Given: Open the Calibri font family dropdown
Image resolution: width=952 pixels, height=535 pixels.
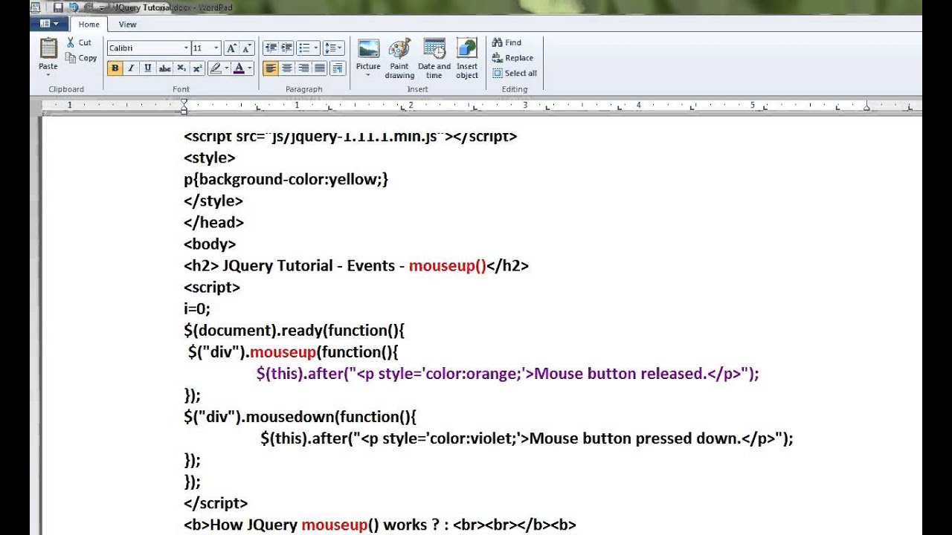Looking at the screenshot, I should click(x=186, y=48).
